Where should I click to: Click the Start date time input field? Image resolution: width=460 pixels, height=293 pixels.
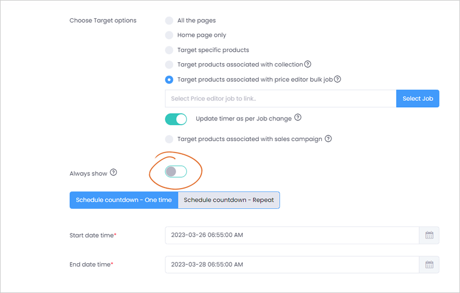[292, 235]
